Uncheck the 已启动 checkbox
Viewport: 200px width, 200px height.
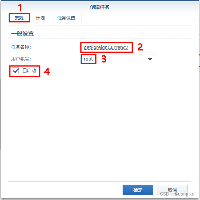point(15,71)
